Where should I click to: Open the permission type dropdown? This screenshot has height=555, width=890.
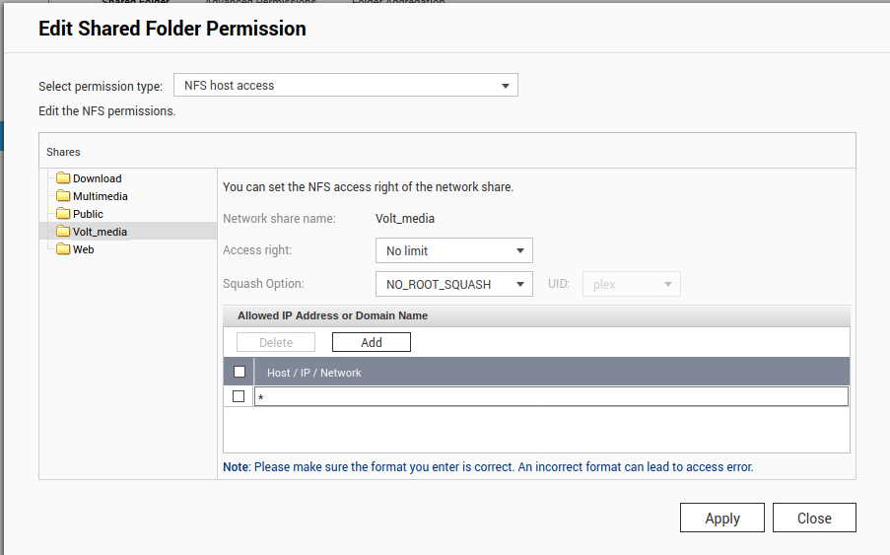tap(346, 86)
